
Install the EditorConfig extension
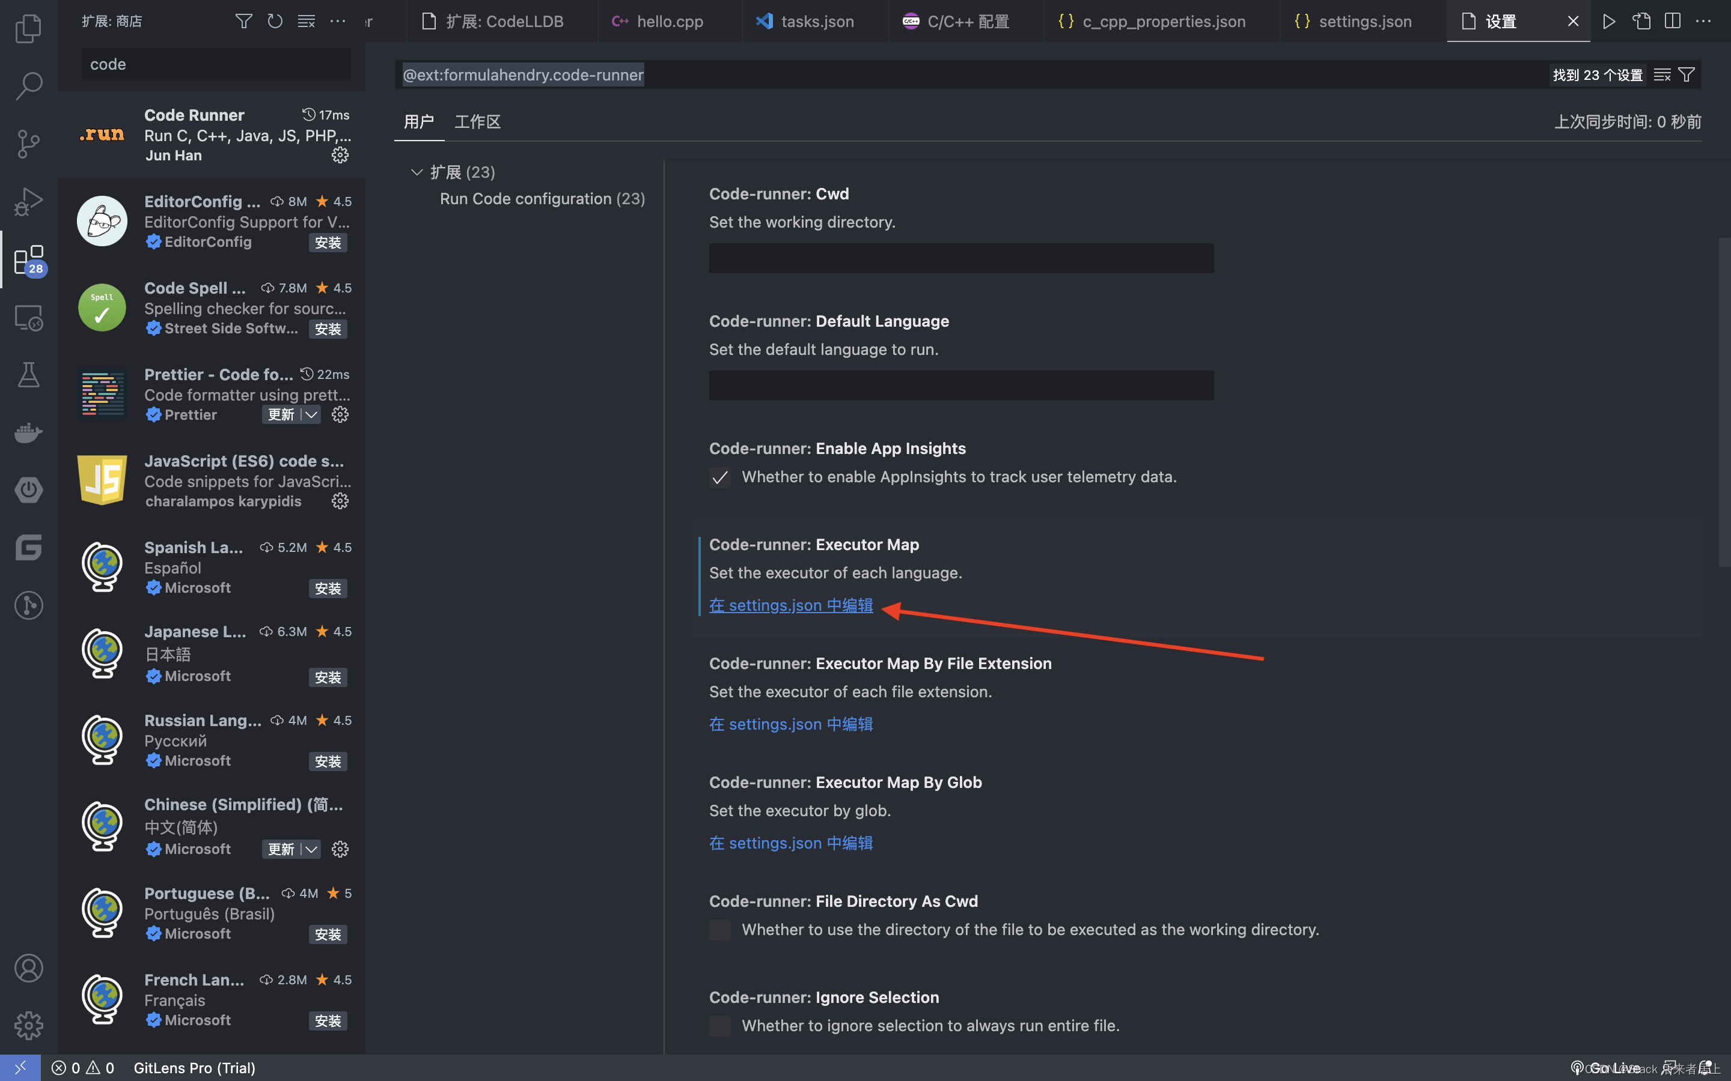(328, 243)
